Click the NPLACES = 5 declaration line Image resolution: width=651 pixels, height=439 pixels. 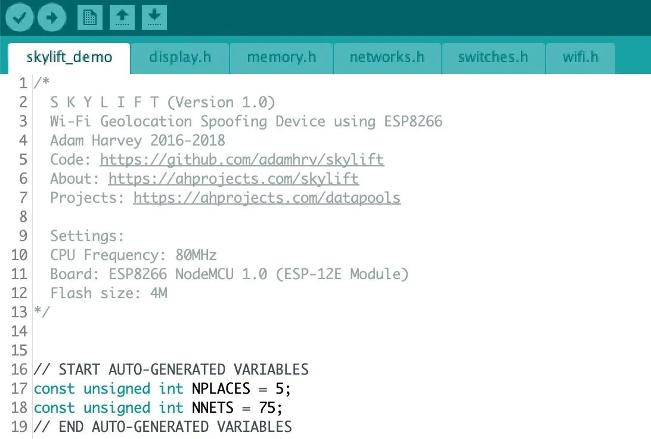click(x=162, y=389)
